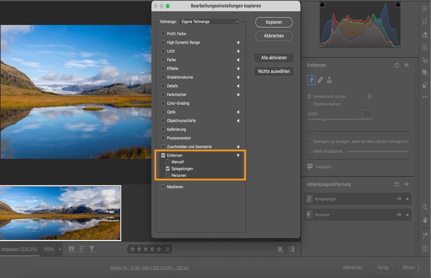Viewport: 431px width, 278px height.
Task: Toggle the before/after split view icon
Action: 292,249
